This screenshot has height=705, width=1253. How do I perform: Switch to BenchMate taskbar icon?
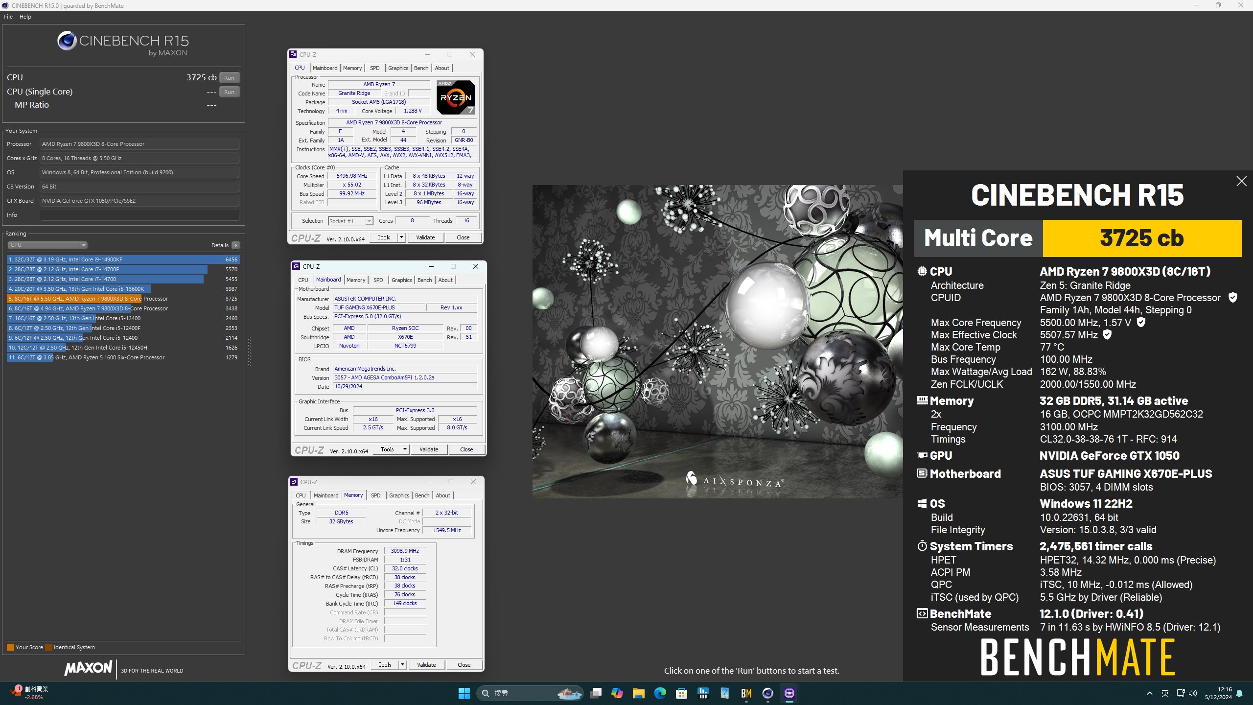746,693
